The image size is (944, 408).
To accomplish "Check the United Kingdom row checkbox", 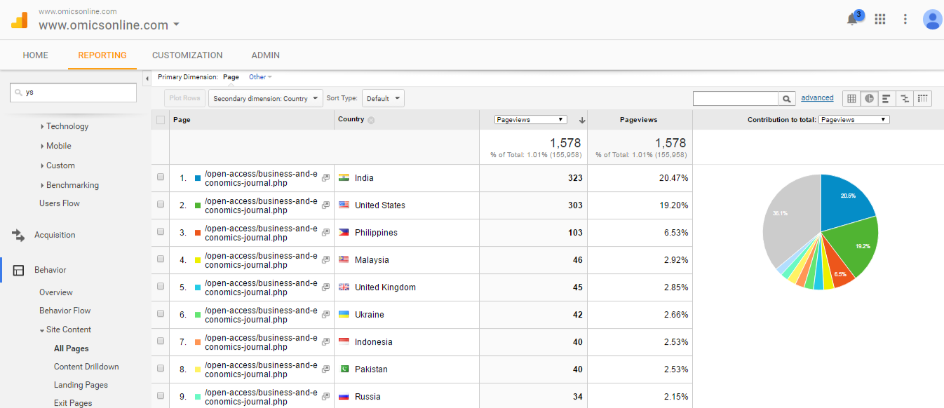I will (161, 287).
